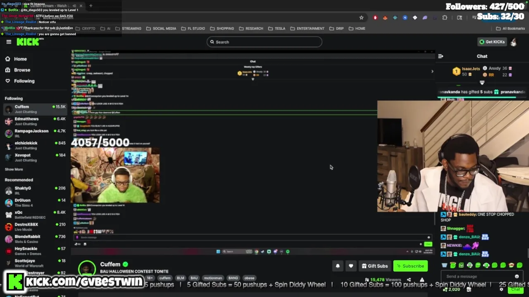The height and width of the screenshot is (297, 529).
Task: Click the Cuffem channel name
Action: click(x=110, y=264)
